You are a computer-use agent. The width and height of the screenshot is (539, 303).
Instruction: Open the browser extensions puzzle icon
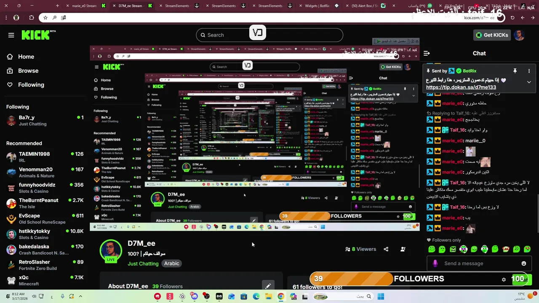[32, 18]
